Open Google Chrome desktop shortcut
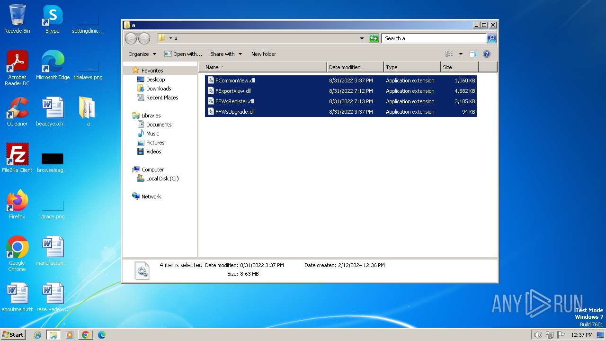 (17, 254)
